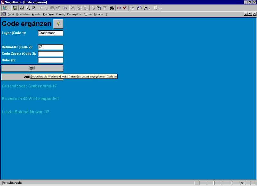
Task: Click the Sort Ascending icon
Action: pos(80,8)
